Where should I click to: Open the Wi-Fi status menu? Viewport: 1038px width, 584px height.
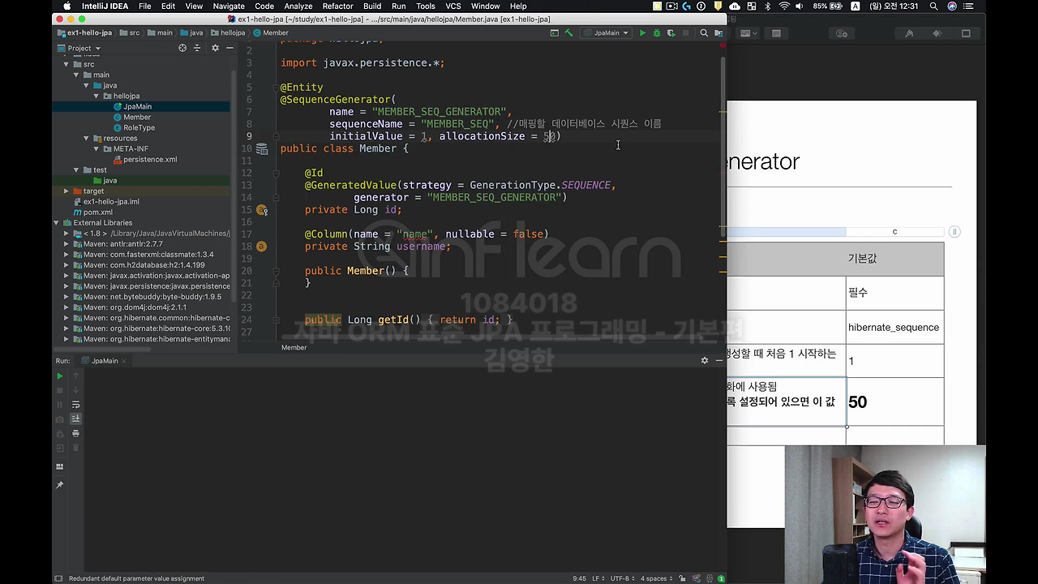783,6
